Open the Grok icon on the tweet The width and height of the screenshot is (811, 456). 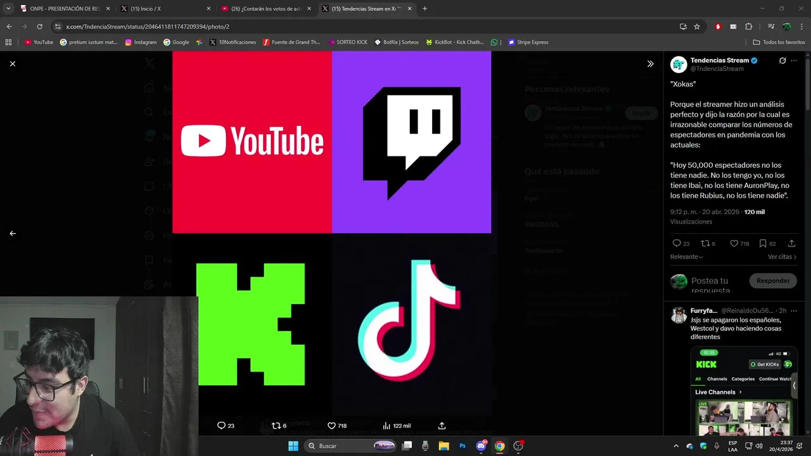click(782, 61)
